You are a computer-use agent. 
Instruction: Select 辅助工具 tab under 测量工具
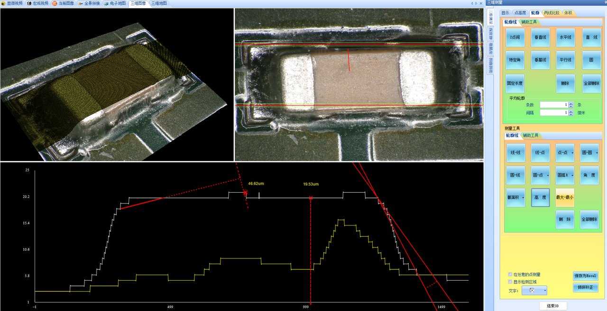[x=530, y=135]
